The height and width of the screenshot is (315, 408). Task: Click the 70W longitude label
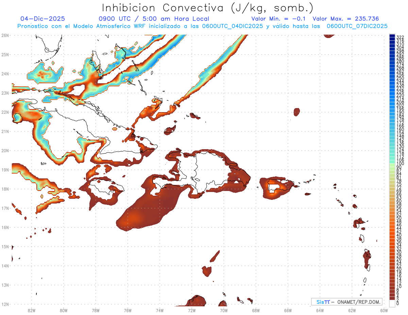[224, 310]
